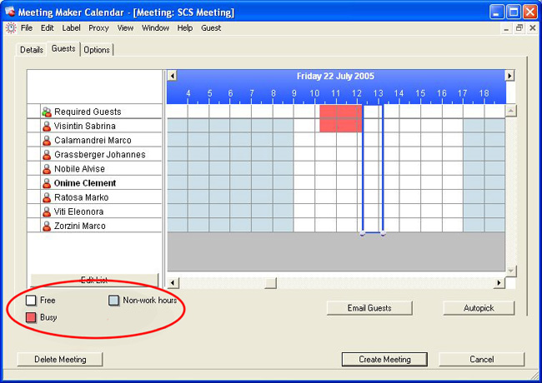Click the guest icon beside Calamandrei Marco
The image size is (542, 383).
pyautogui.click(x=47, y=141)
